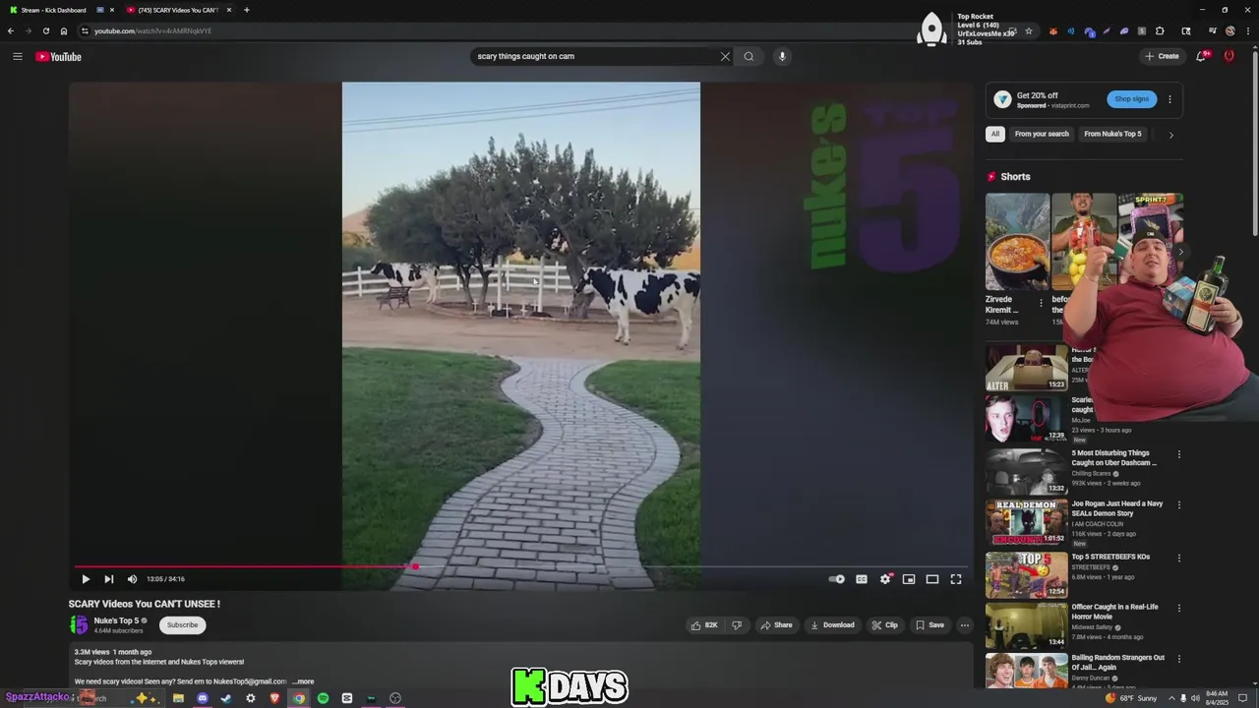Open the vistaprint ad options menu

tap(1169, 99)
